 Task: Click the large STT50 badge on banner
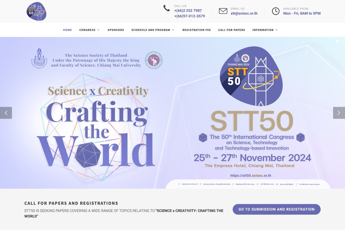pyautogui.click(x=251, y=76)
